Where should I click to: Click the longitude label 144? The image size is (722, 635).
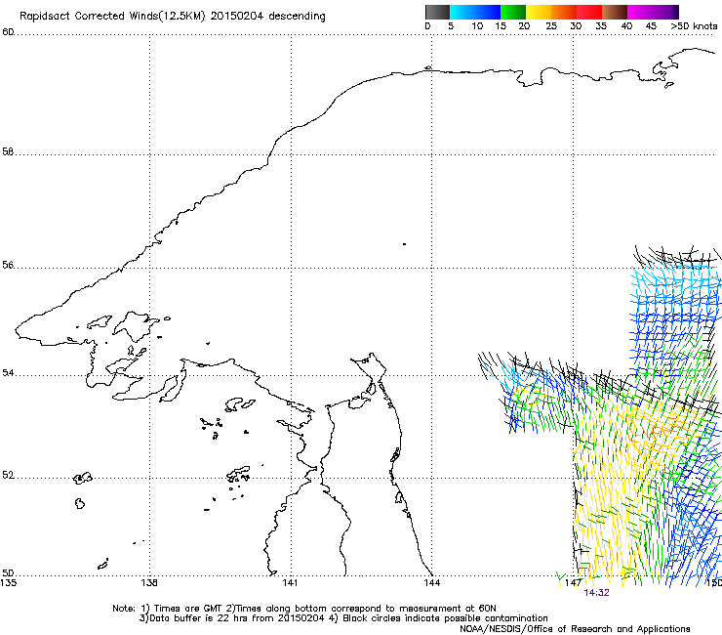(431, 582)
